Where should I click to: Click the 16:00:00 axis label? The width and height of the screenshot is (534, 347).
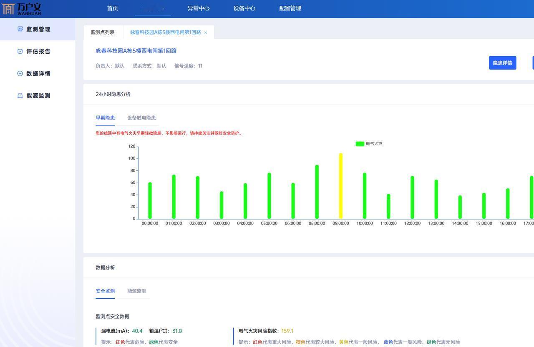[508, 223]
